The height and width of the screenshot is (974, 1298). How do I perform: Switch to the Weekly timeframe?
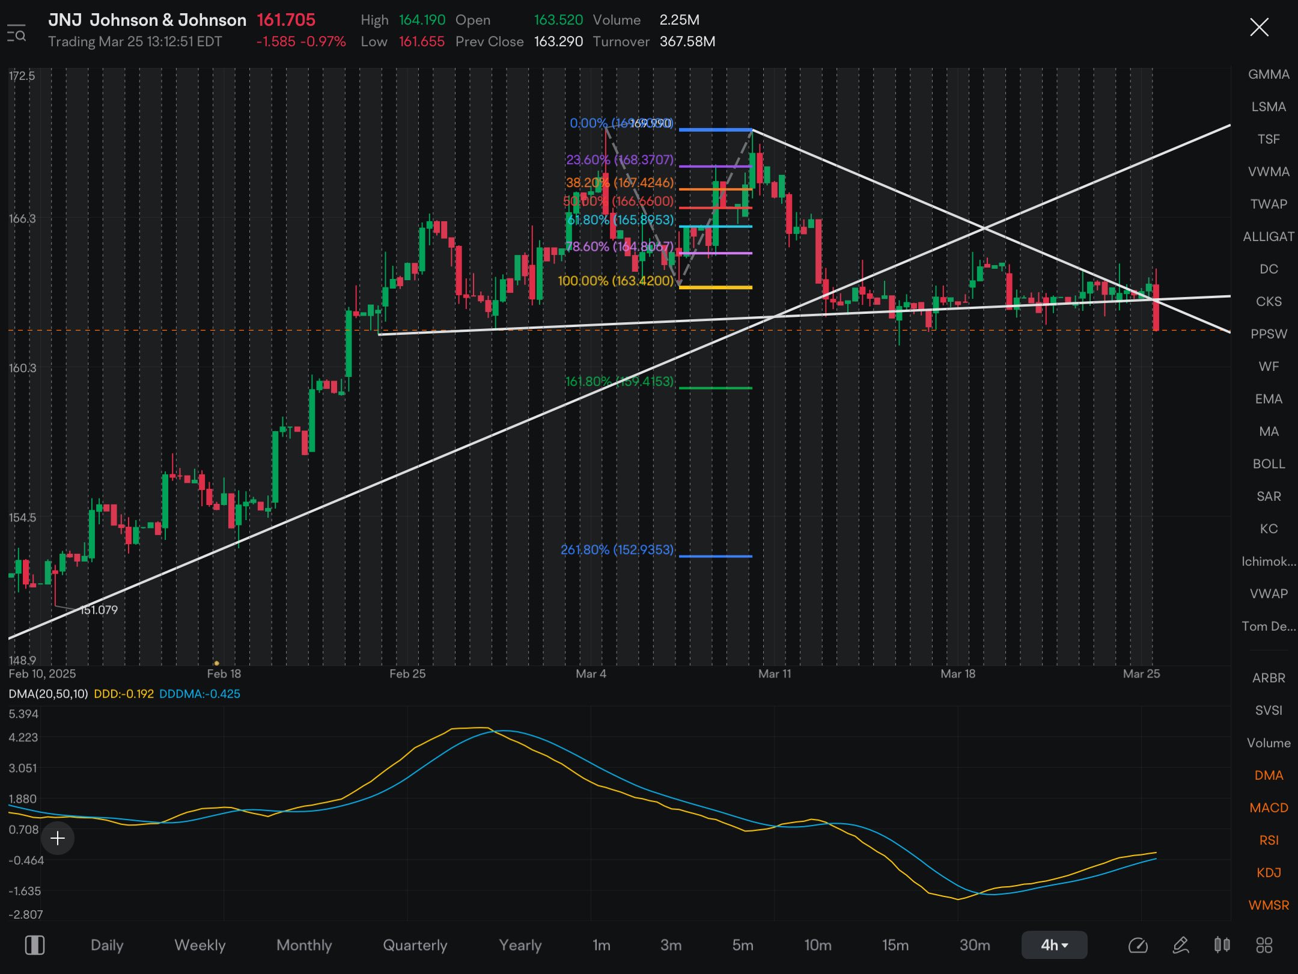(x=200, y=945)
